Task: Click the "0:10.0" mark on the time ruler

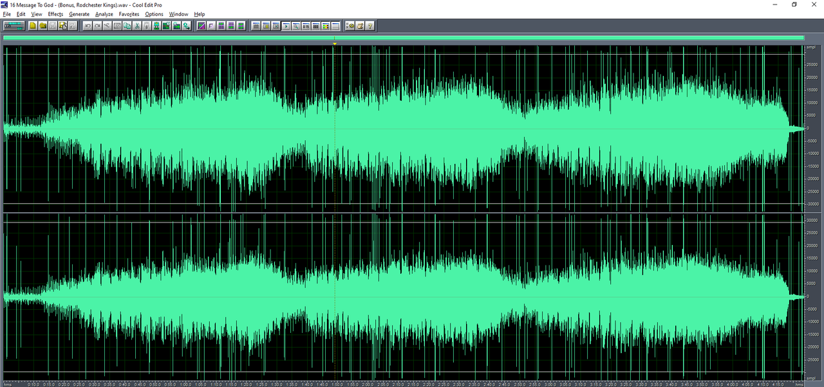Action: pyautogui.click(x=33, y=384)
